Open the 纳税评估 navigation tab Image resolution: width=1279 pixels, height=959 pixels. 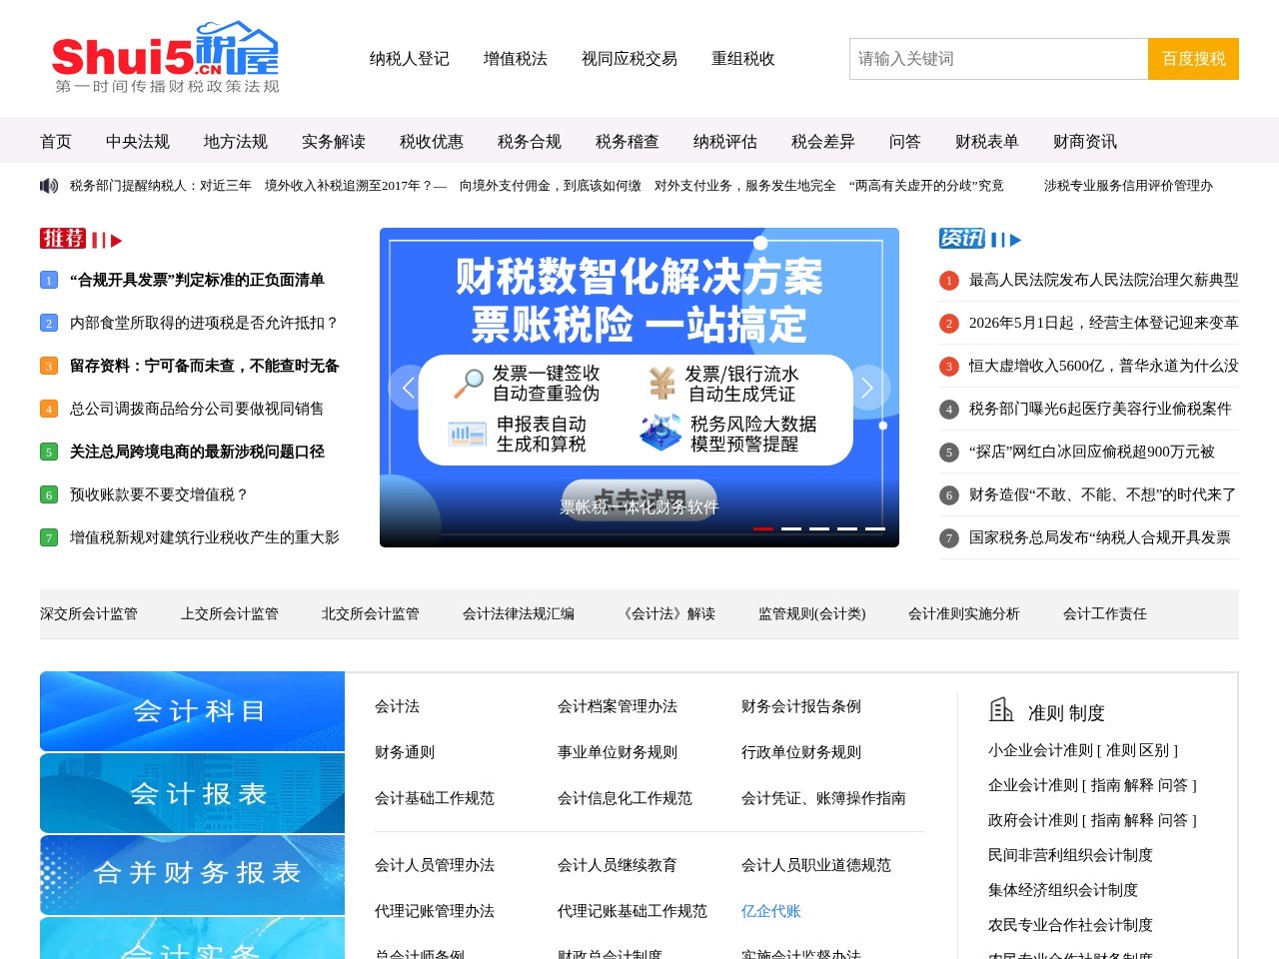tap(725, 142)
